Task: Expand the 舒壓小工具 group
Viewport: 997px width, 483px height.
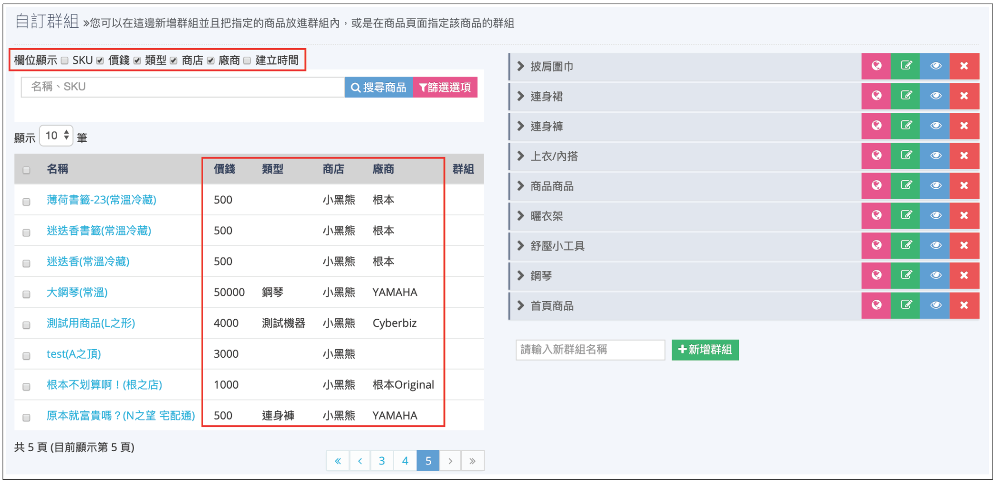Action: click(x=521, y=246)
